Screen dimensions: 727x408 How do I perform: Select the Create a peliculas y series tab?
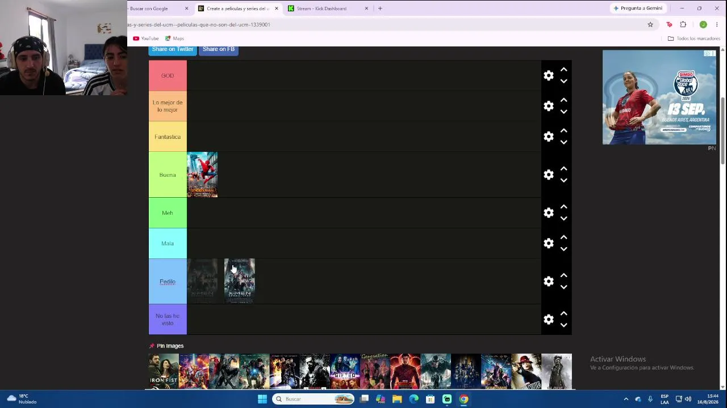(238, 8)
